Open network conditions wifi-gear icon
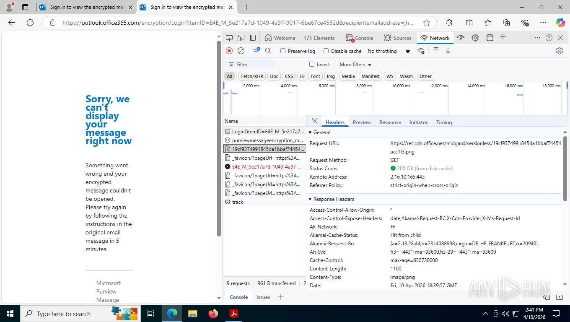The width and height of the screenshot is (570, 322). click(421, 51)
